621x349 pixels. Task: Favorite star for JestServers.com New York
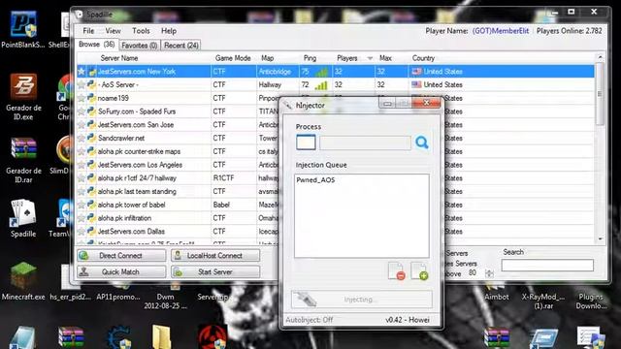coord(82,71)
